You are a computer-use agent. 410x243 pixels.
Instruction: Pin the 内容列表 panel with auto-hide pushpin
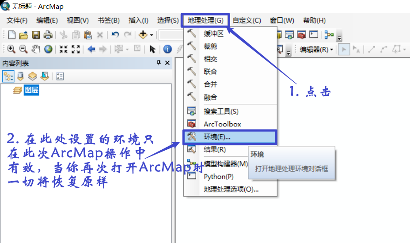(159, 63)
